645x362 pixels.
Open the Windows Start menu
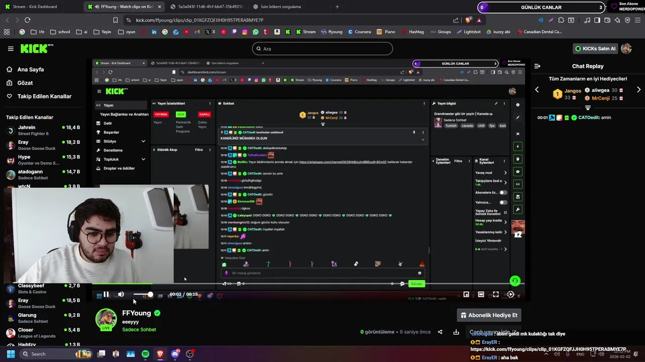pyautogui.click(x=11, y=354)
